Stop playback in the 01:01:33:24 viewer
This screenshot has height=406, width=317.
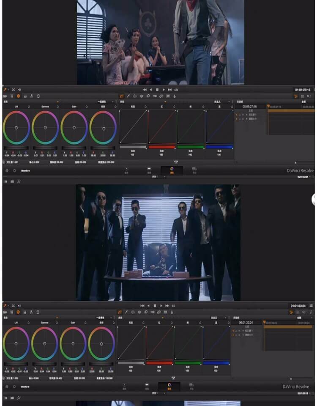click(x=155, y=306)
